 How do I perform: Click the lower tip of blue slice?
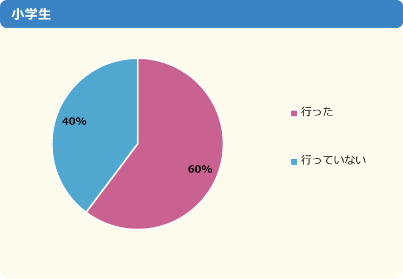(x=89, y=206)
